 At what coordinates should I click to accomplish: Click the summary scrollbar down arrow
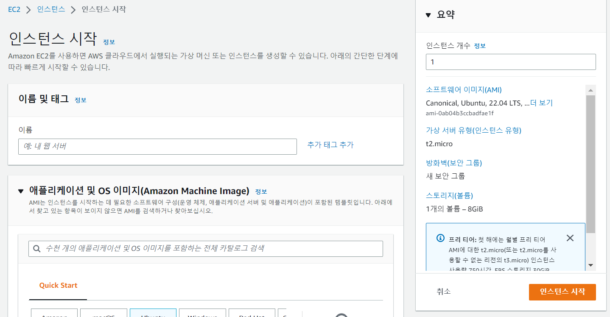(x=590, y=265)
